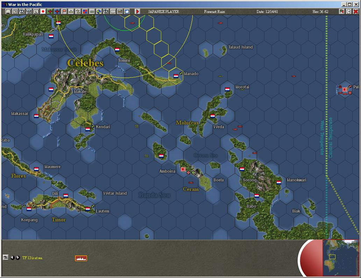Screen dimensions: 361x278
Task: Click the Save Game disk icon on the toolbar
Action: click(x=8, y=11)
